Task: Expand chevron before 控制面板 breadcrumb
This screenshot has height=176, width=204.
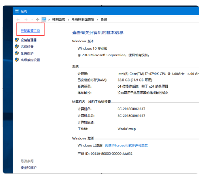Action: click(x=49, y=20)
